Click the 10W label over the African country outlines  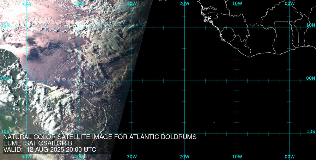[237, 3]
